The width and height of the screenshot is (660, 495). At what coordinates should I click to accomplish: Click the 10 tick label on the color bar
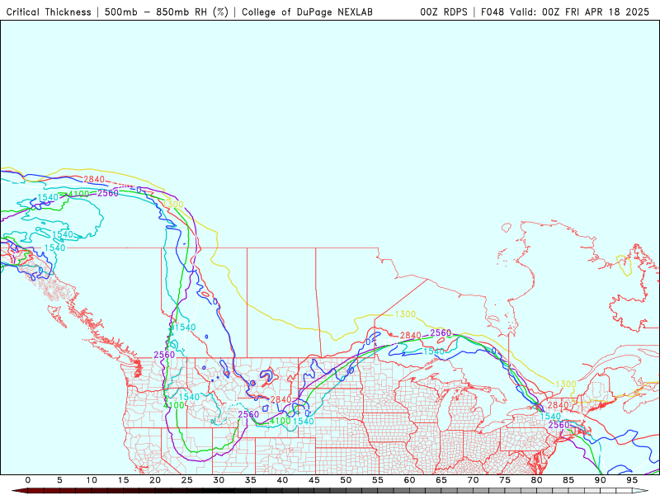pos(92,480)
